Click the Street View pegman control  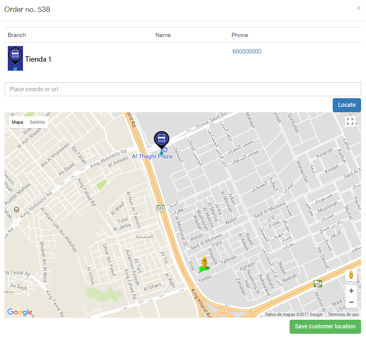pos(351,275)
